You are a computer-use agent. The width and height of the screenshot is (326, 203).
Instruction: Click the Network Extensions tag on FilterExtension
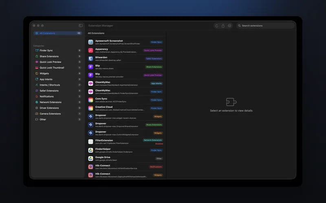(x=153, y=140)
